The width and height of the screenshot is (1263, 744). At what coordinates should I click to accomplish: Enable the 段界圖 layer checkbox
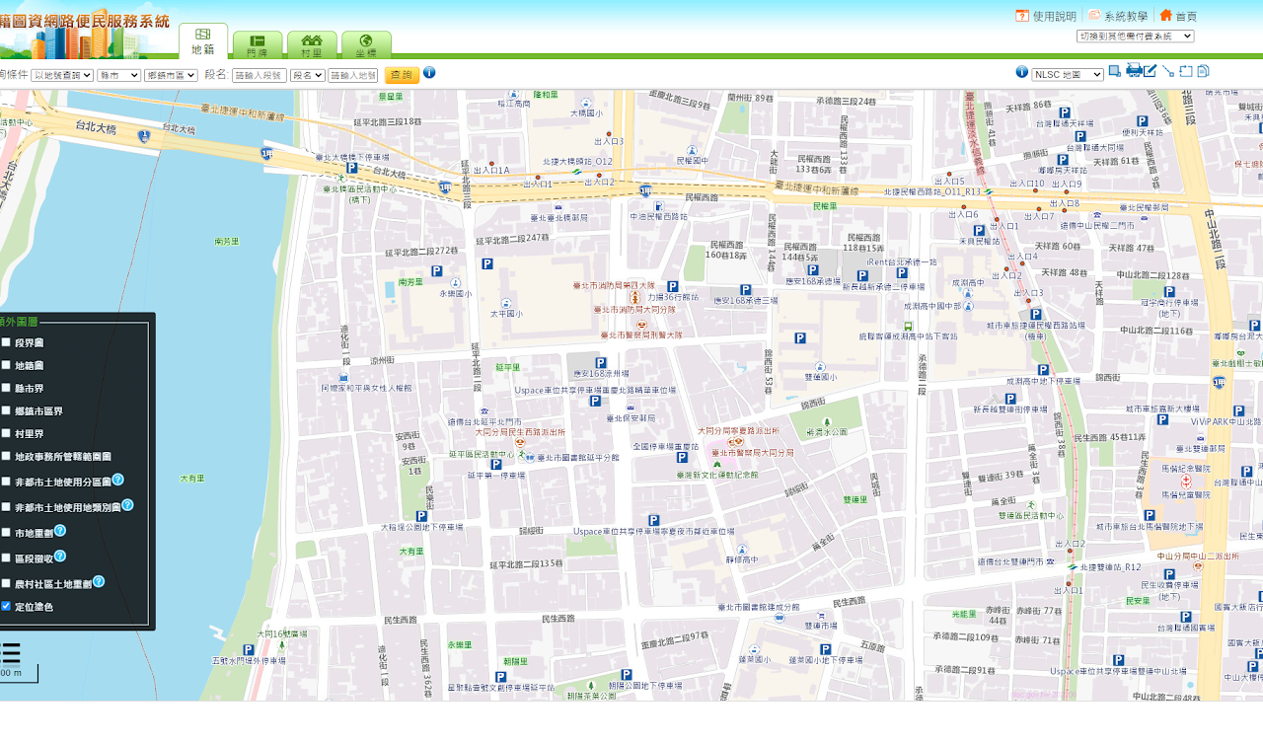pos(6,342)
